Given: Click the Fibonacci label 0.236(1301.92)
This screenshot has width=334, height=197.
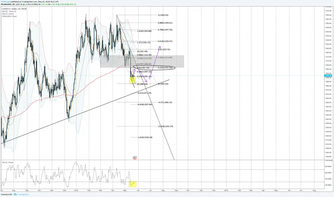Looking at the screenshot, I should pyautogui.click(x=165, y=68).
